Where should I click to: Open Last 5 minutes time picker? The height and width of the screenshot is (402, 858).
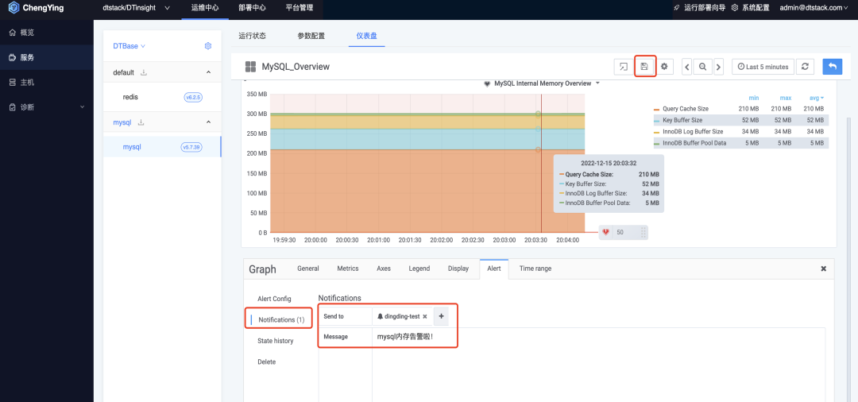pos(763,67)
